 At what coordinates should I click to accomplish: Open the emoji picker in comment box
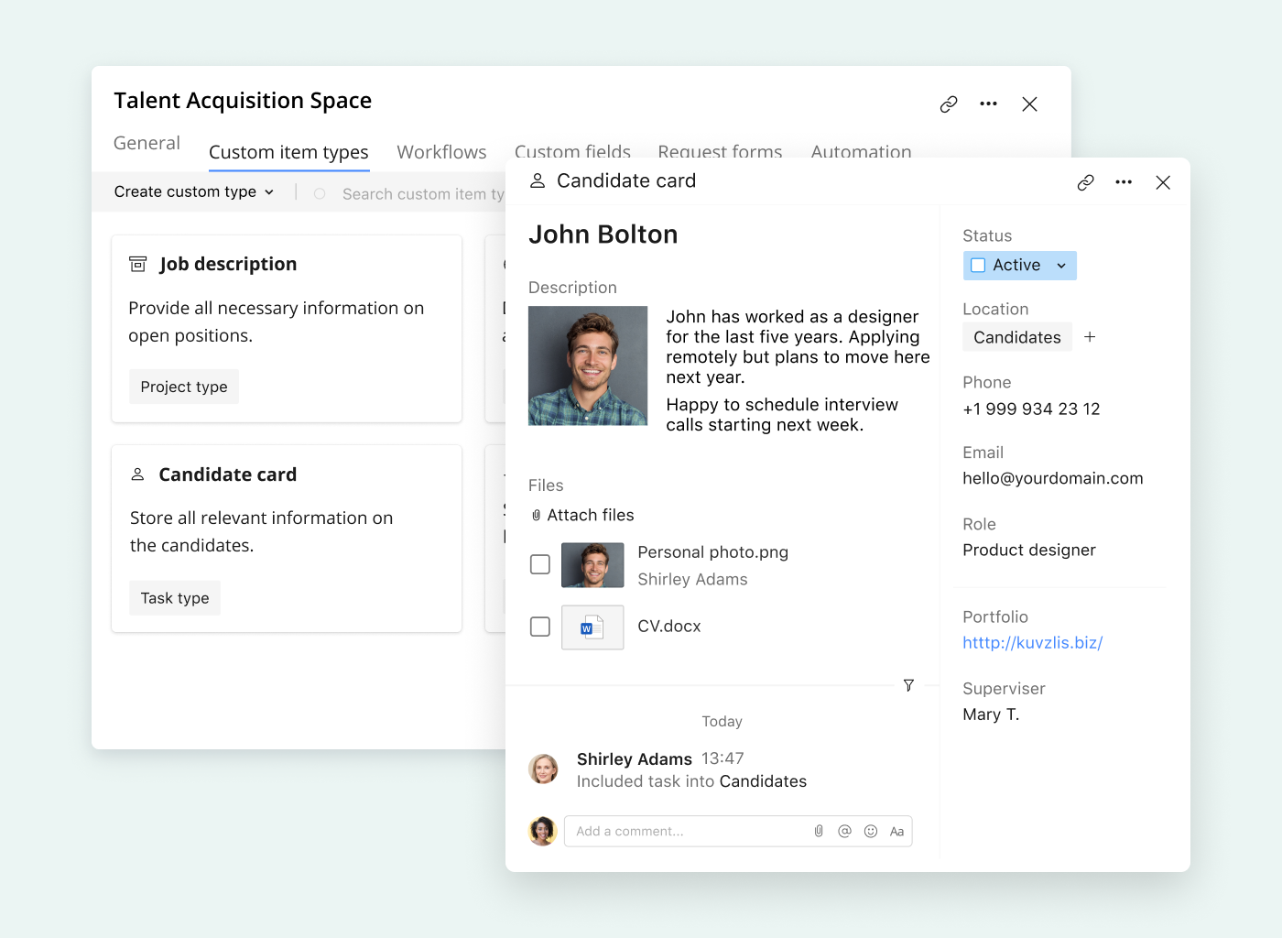[871, 831]
